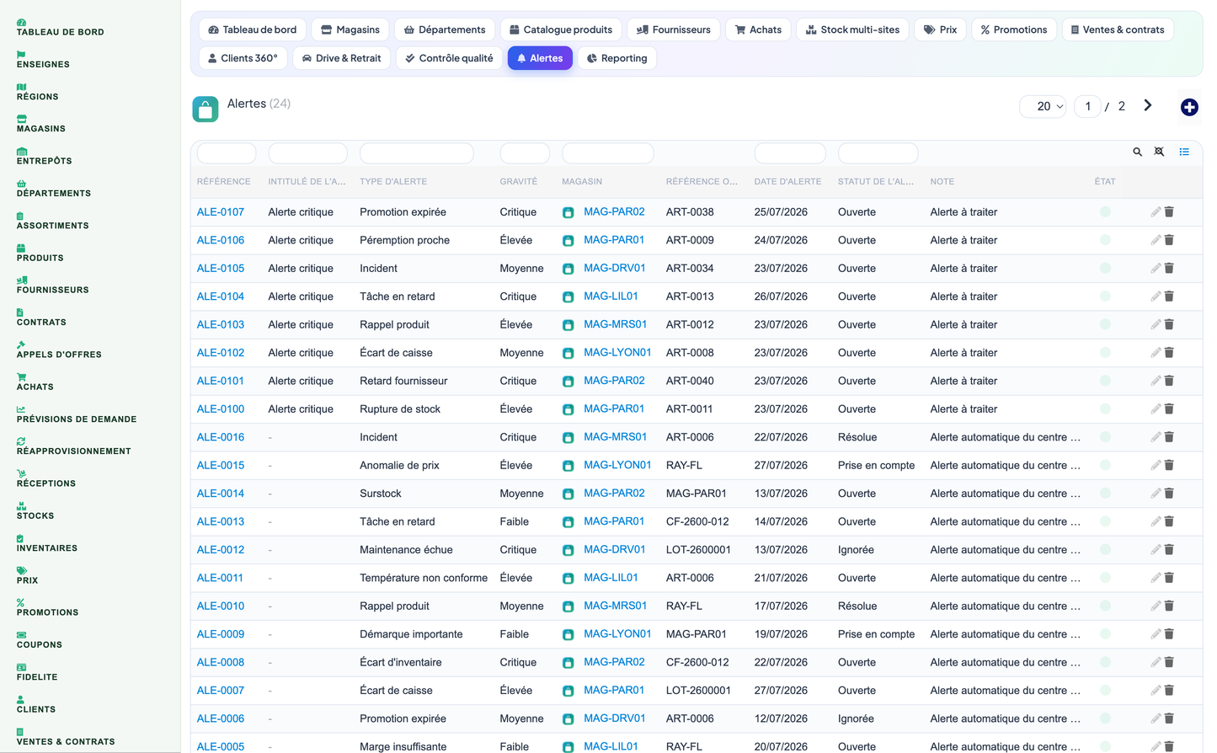The height and width of the screenshot is (753, 1217).
Task: Click the current page number field
Action: (x=1087, y=106)
